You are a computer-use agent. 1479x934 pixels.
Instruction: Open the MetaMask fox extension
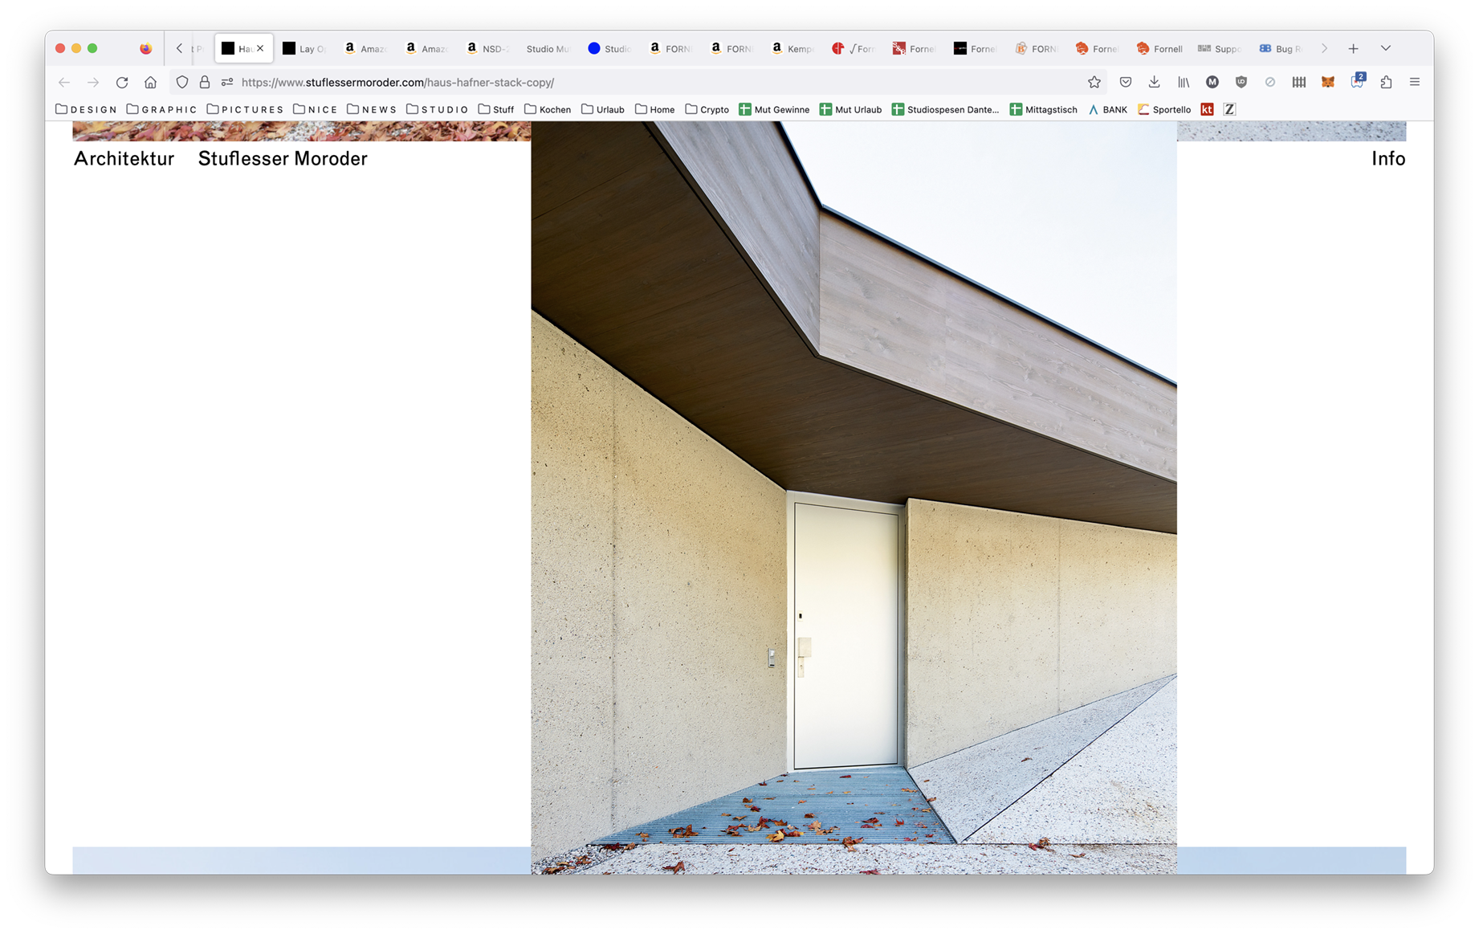click(1327, 81)
